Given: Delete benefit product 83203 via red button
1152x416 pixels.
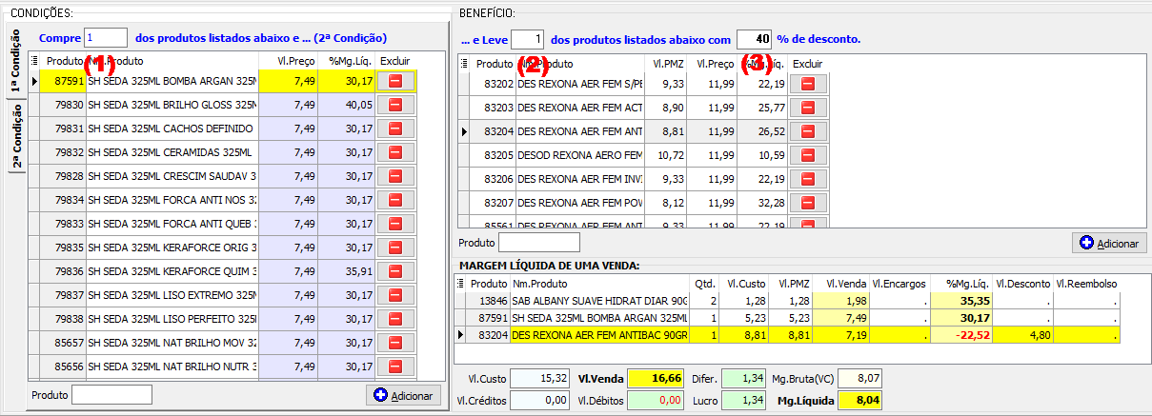Looking at the screenshot, I should click(x=808, y=108).
